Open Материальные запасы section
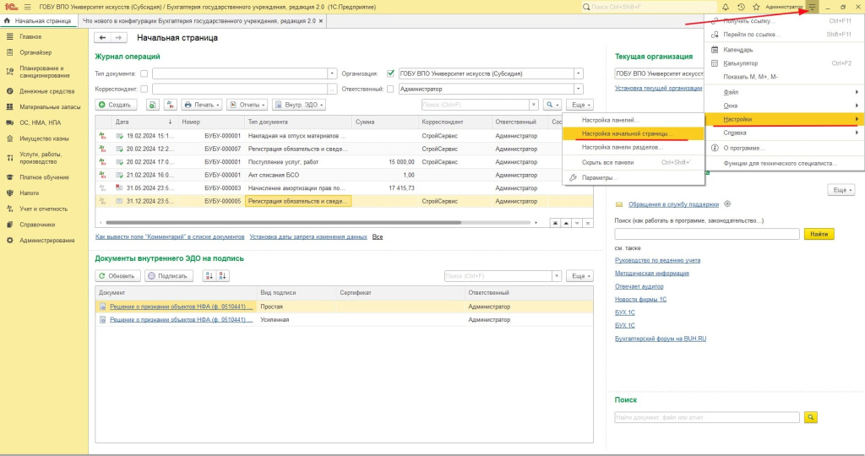865x456 pixels. tap(50, 107)
